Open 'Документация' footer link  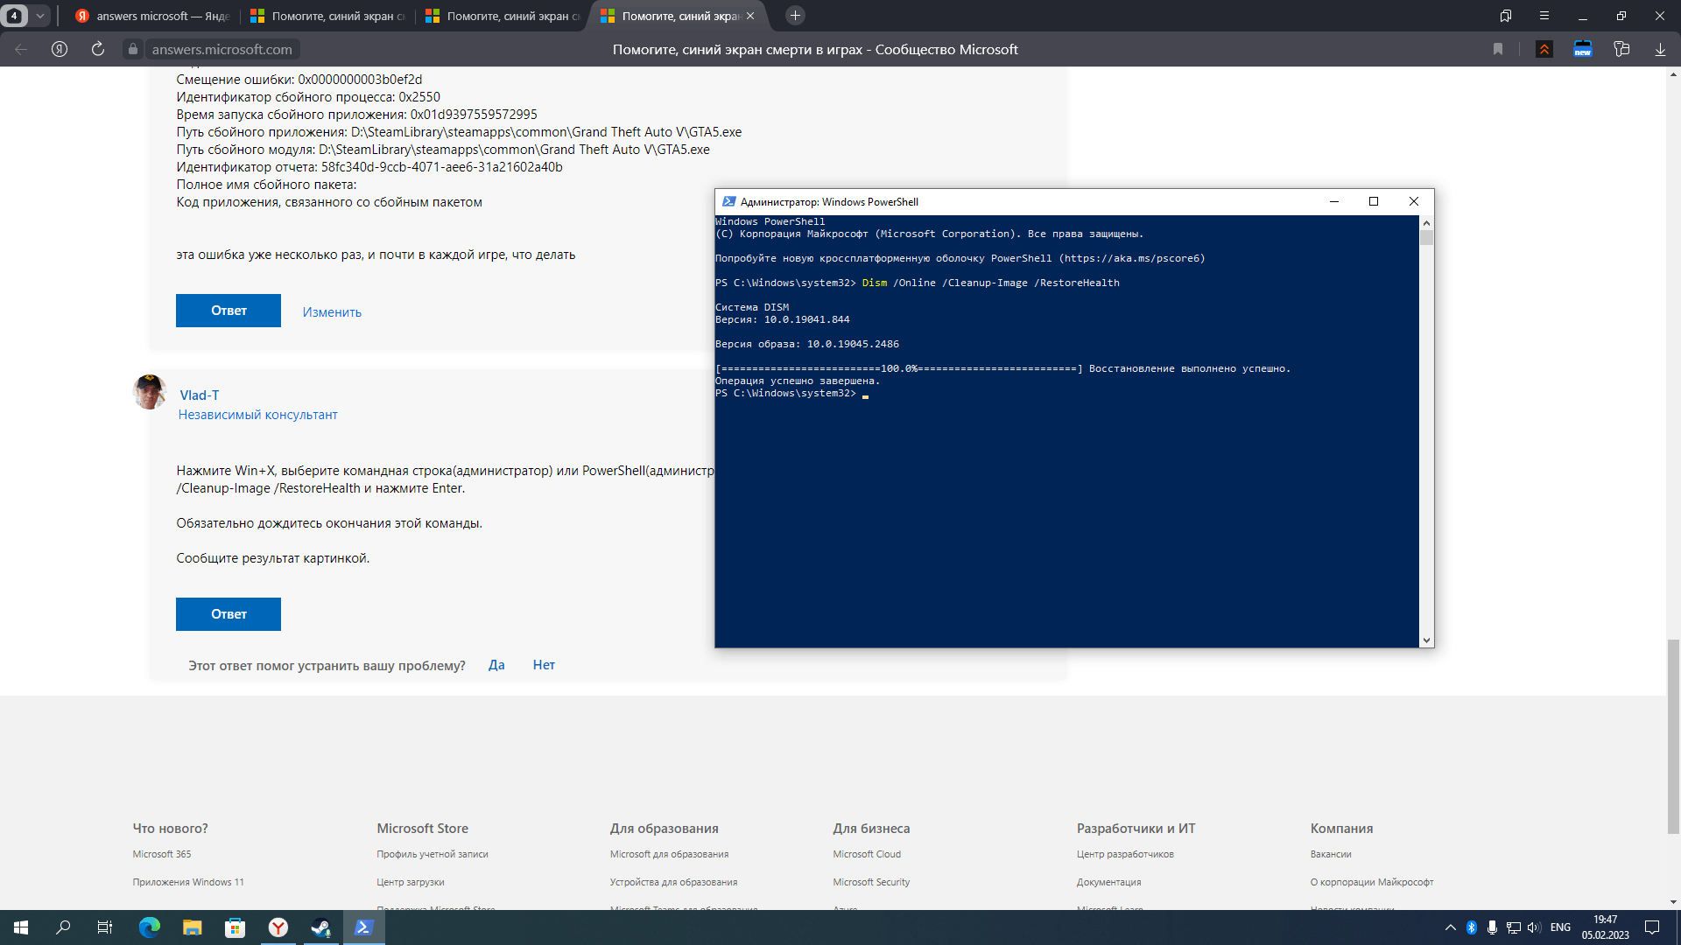click(x=1108, y=882)
